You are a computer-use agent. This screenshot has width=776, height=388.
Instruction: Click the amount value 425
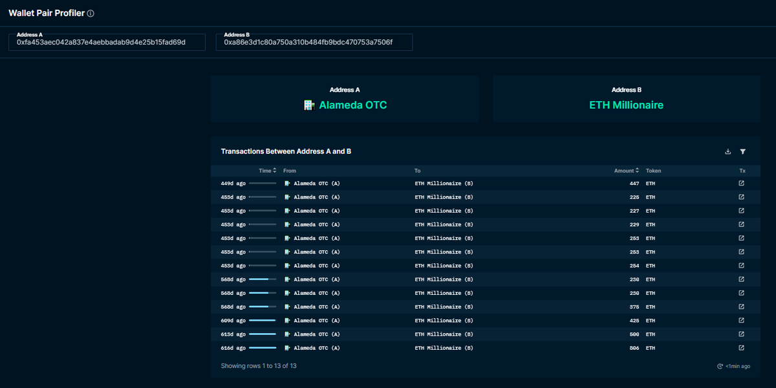(x=634, y=321)
